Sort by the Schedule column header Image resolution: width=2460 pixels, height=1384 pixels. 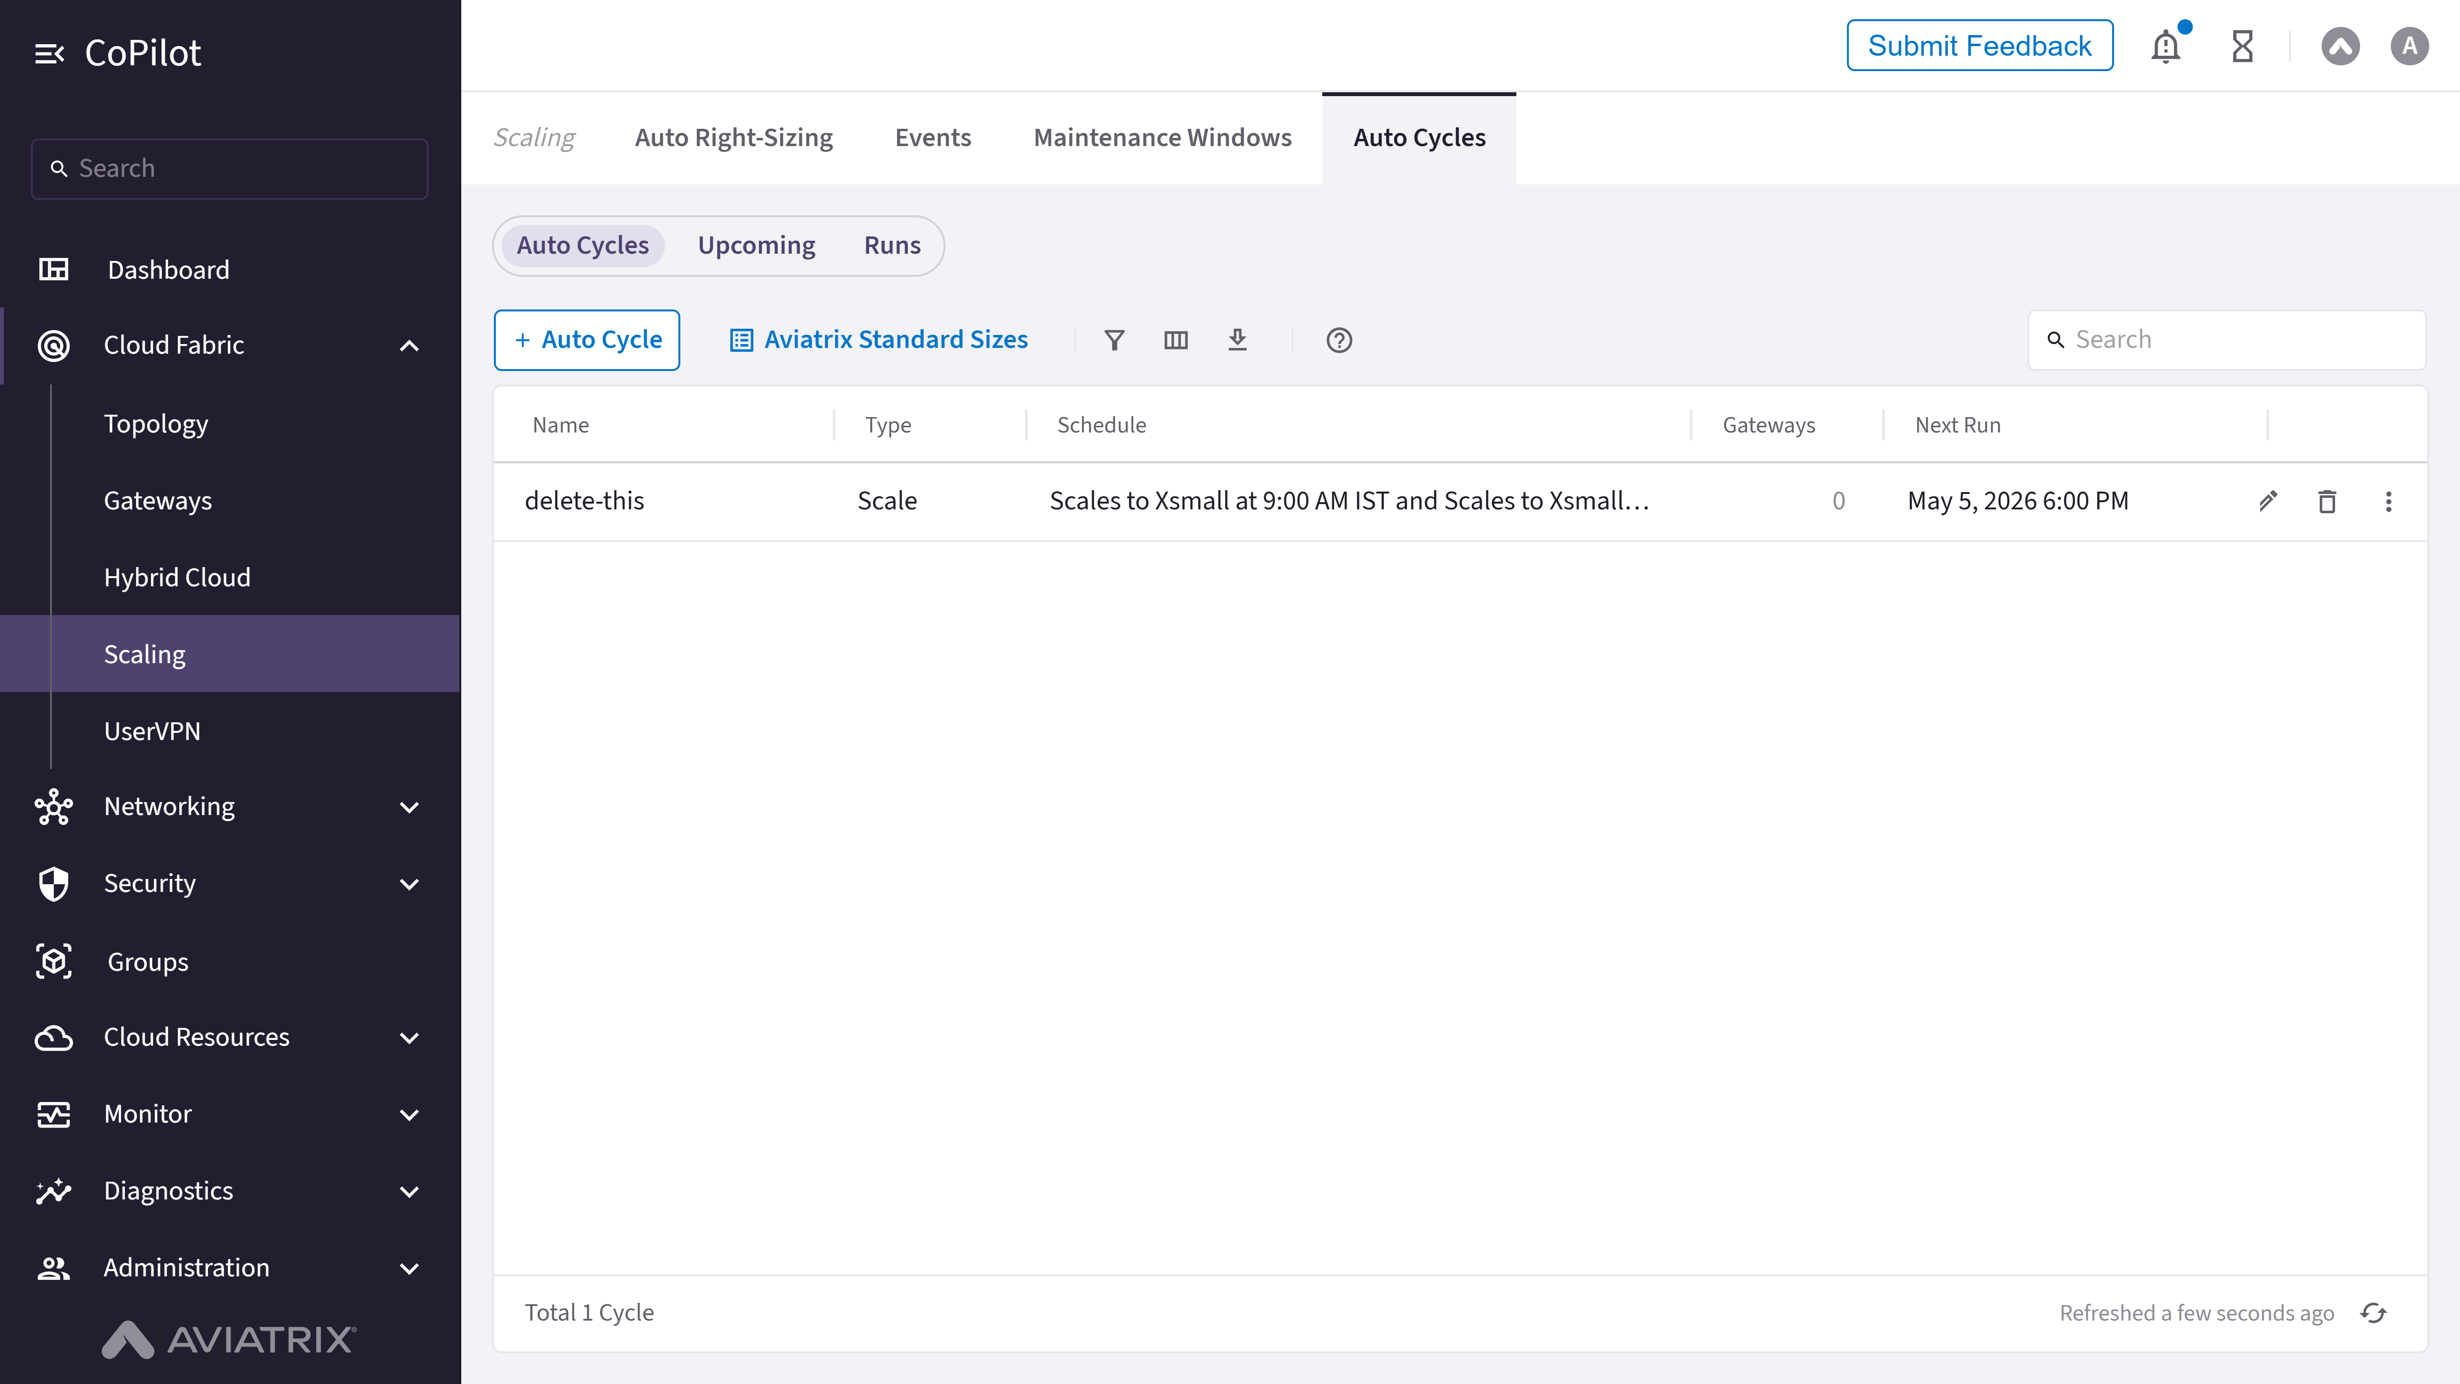[x=1101, y=425]
